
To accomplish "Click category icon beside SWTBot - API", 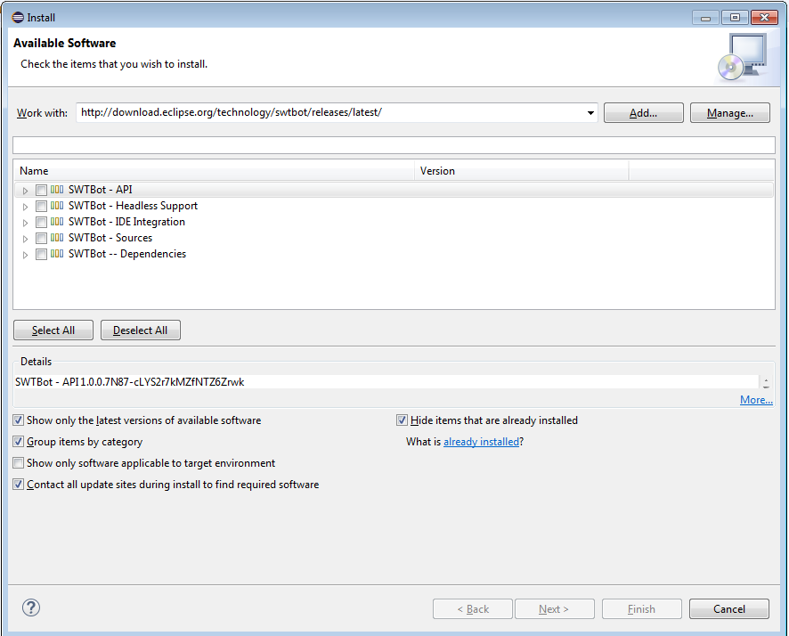I will [57, 190].
